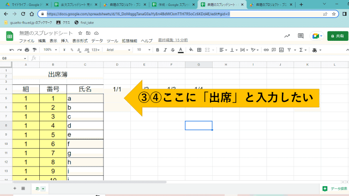Click the spreadsheet title 無題のスプレッドシート
This screenshot has width=349, height=196.
pyautogui.click(x=46, y=33)
